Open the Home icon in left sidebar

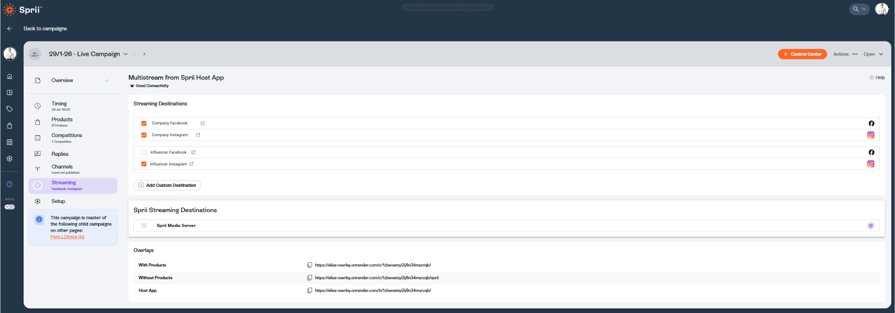coord(10,76)
